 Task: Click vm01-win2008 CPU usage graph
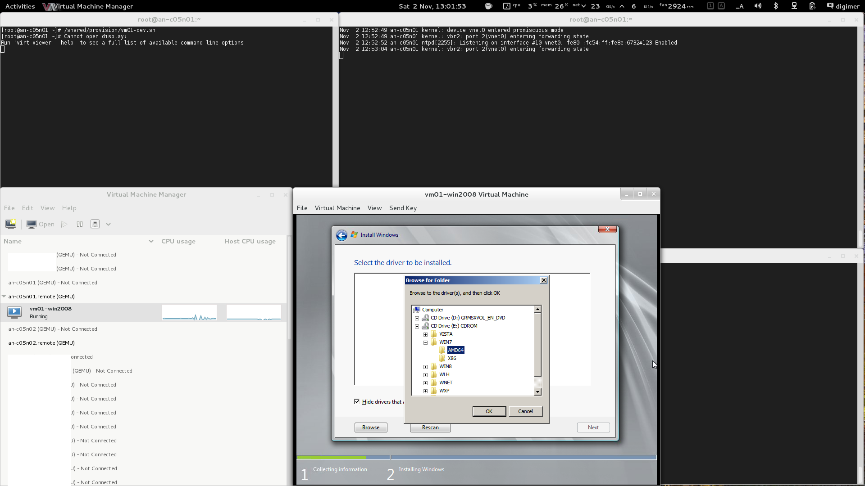(x=189, y=312)
